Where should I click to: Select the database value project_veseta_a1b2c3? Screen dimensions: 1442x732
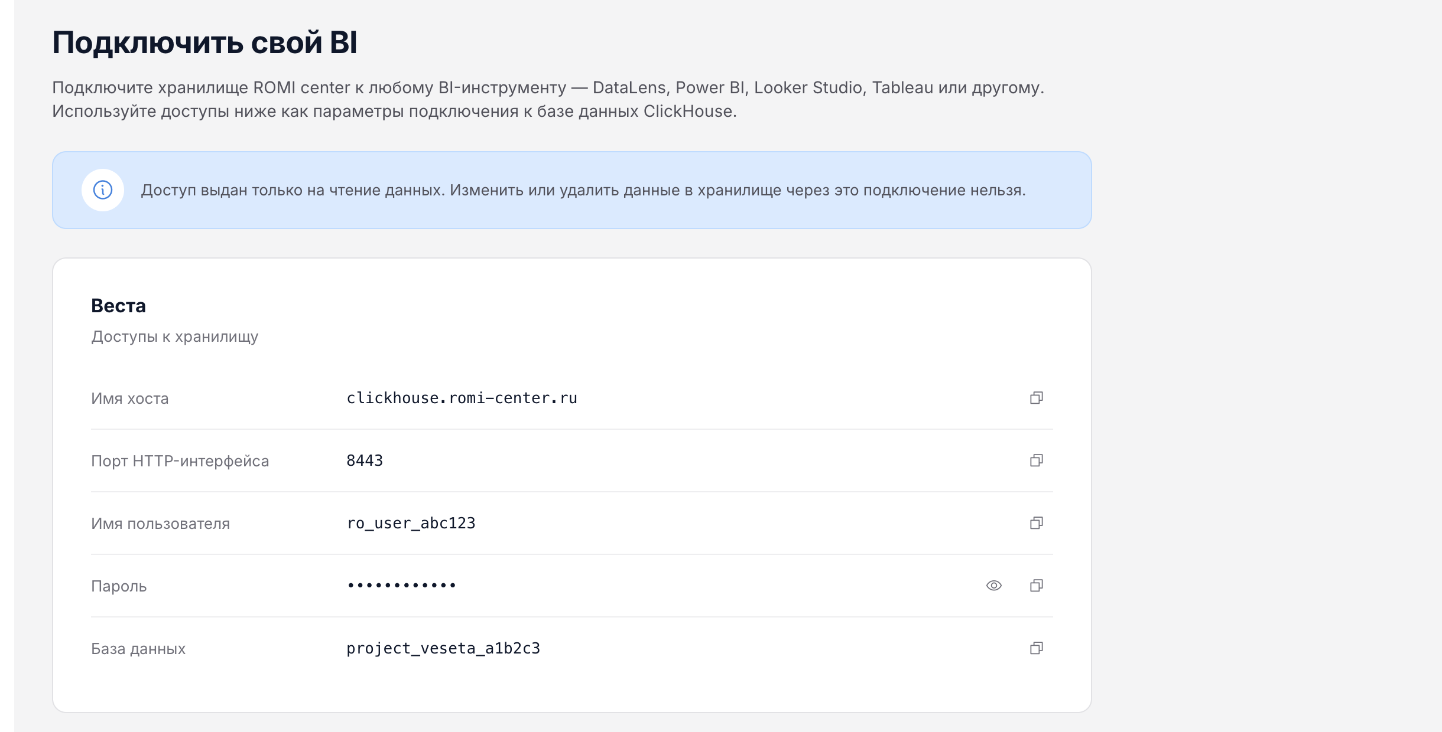[443, 649]
